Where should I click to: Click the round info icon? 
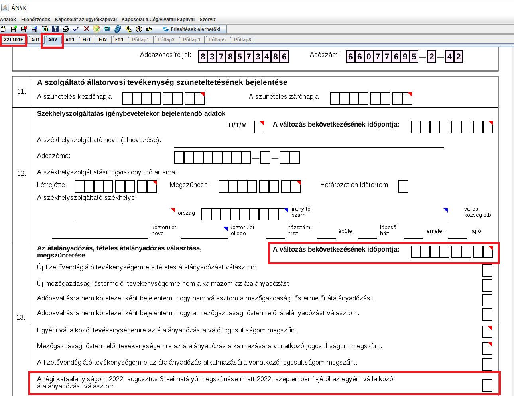[139, 29]
